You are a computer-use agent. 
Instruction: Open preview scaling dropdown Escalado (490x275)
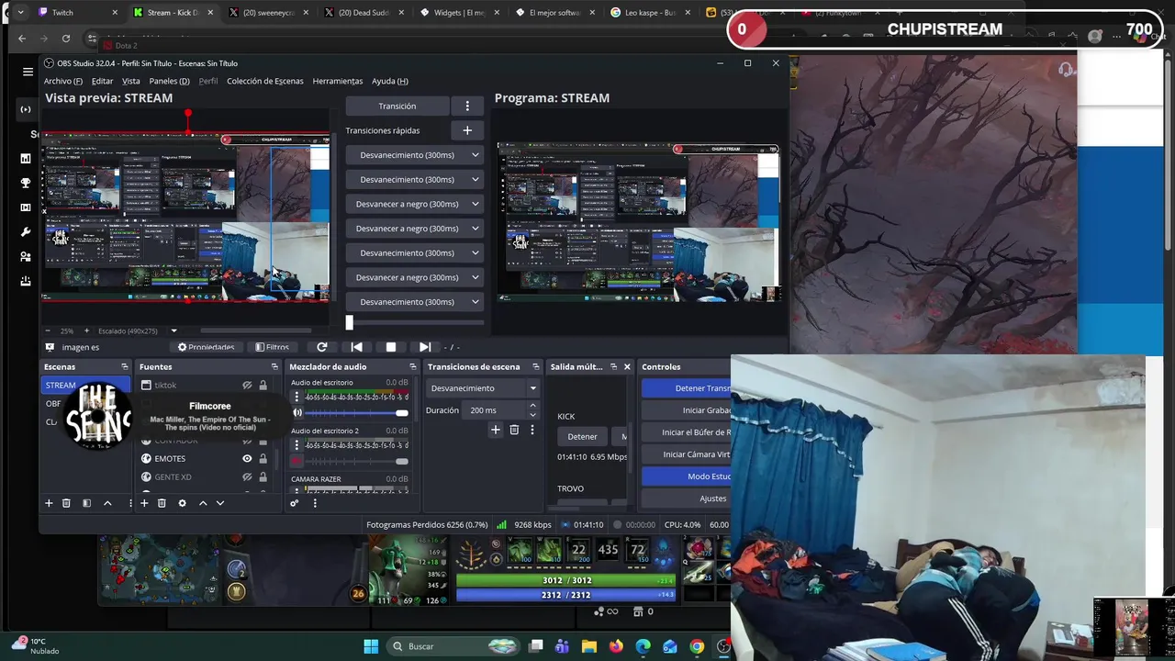point(138,330)
